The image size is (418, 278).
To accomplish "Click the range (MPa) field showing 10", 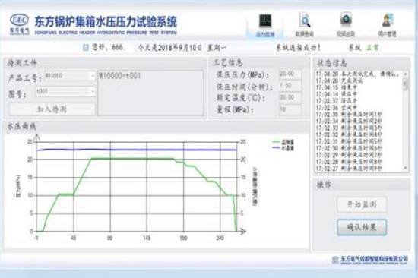I will point(290,109).
